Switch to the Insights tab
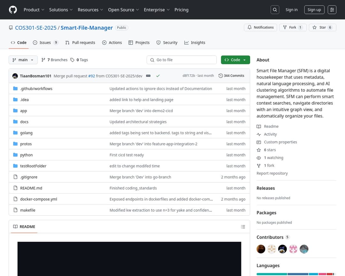The height and width of the screenshot is (276, 345). click(195, 42)
